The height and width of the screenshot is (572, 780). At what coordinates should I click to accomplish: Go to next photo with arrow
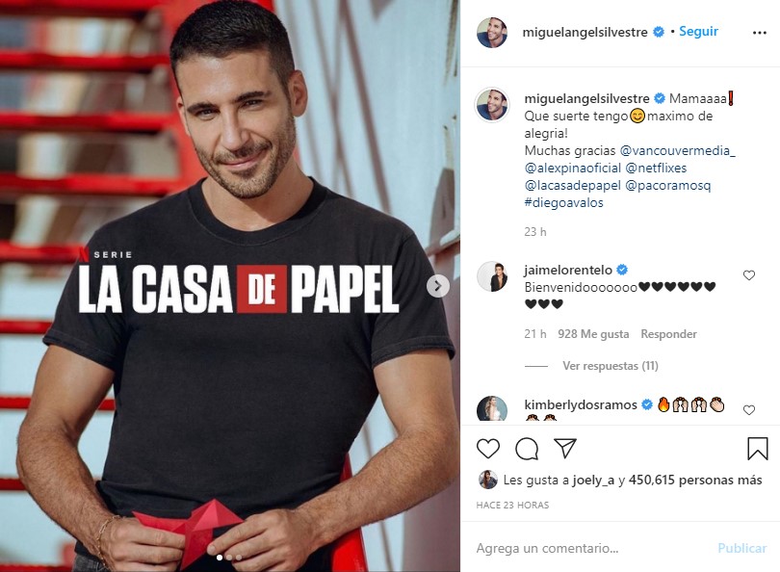tap(438, 286)
